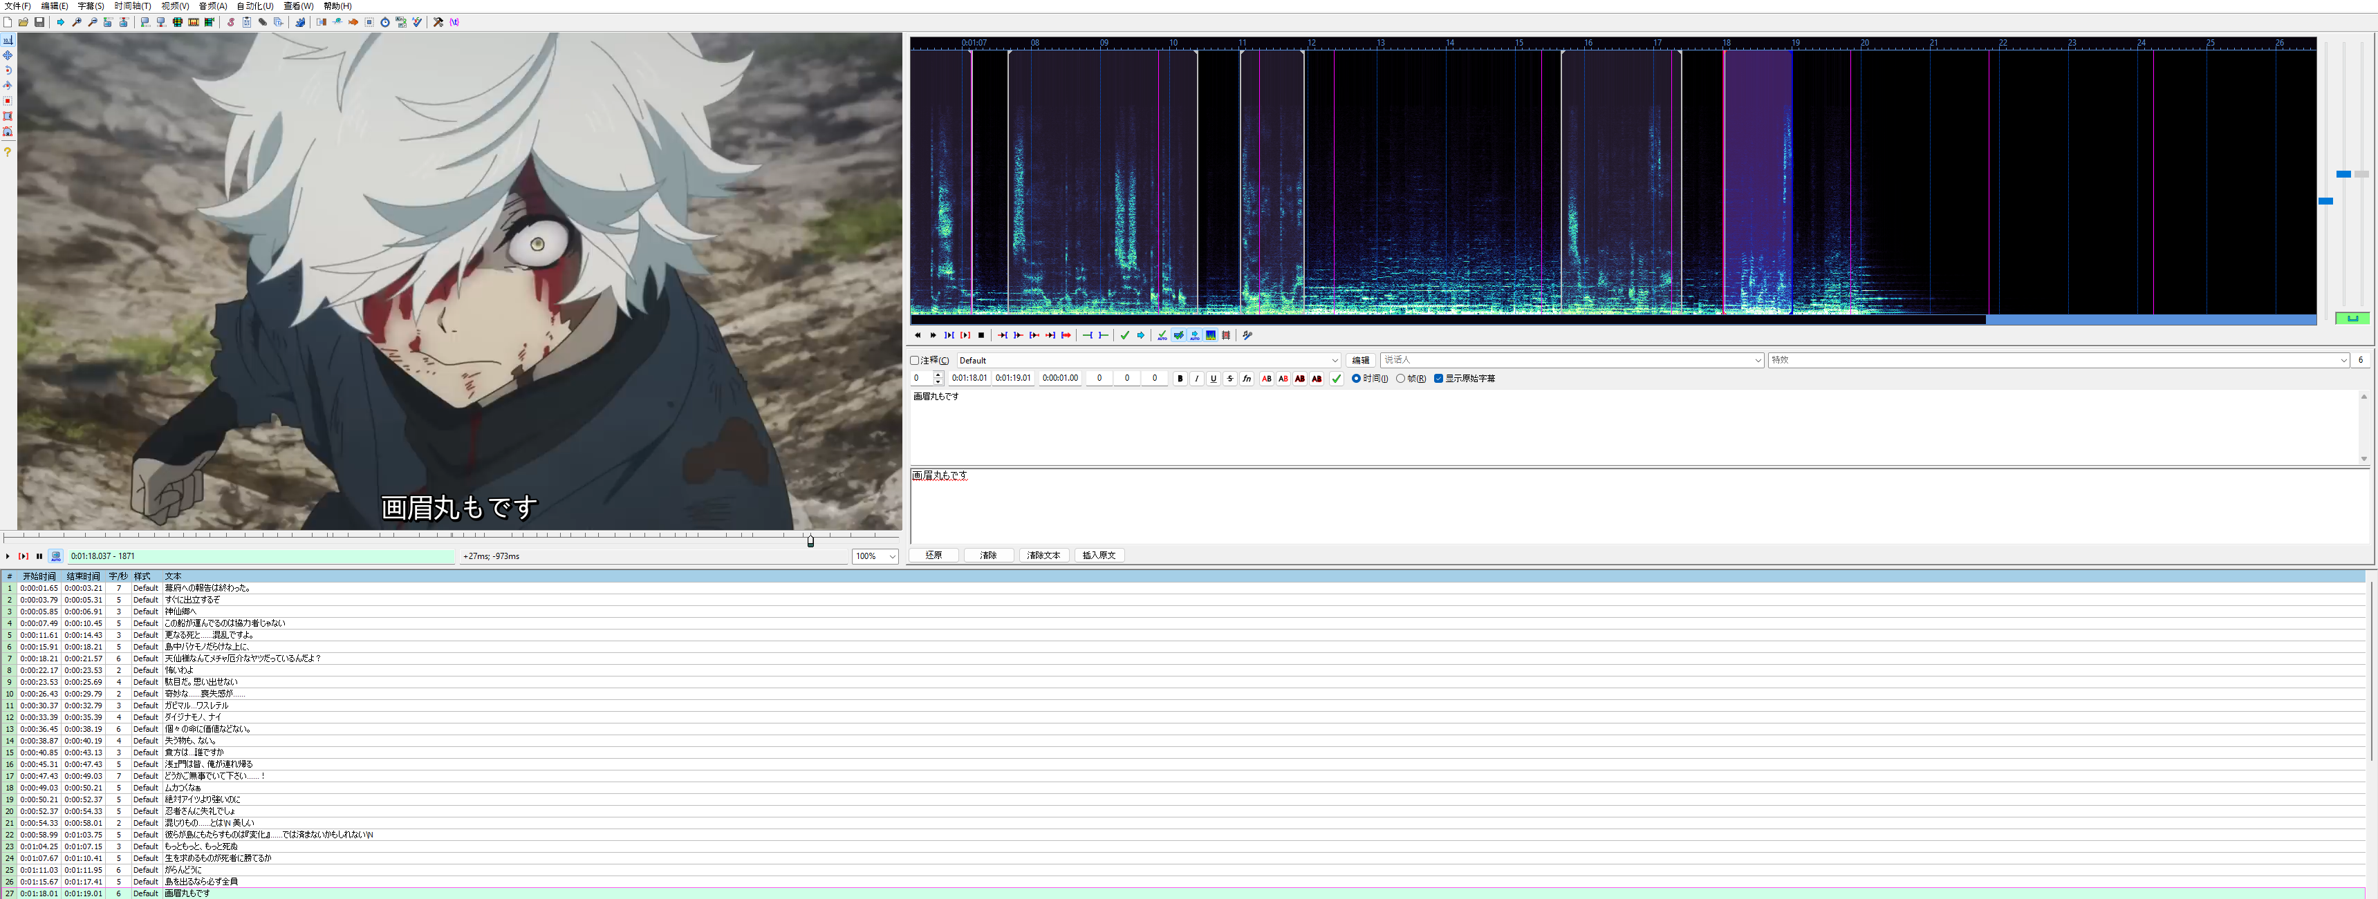Click the 编辑 style edit button
This screenshot has height=899, width=2378.
(x=1359, y=361)
